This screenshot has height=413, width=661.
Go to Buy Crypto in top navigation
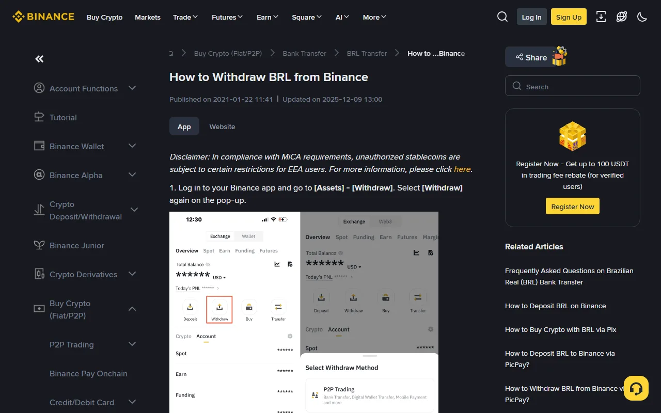tap(105, 17)
